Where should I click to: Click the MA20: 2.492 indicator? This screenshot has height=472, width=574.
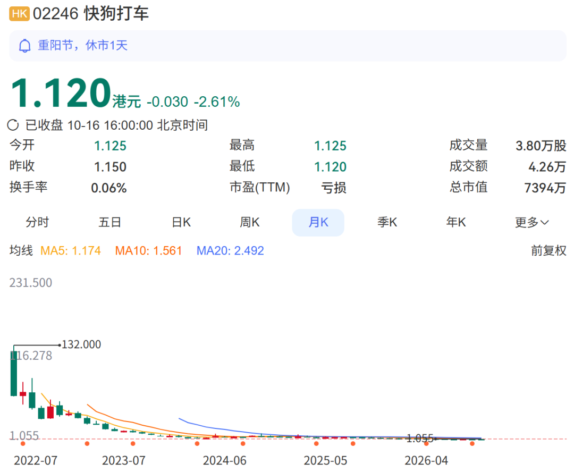(230, 251)
